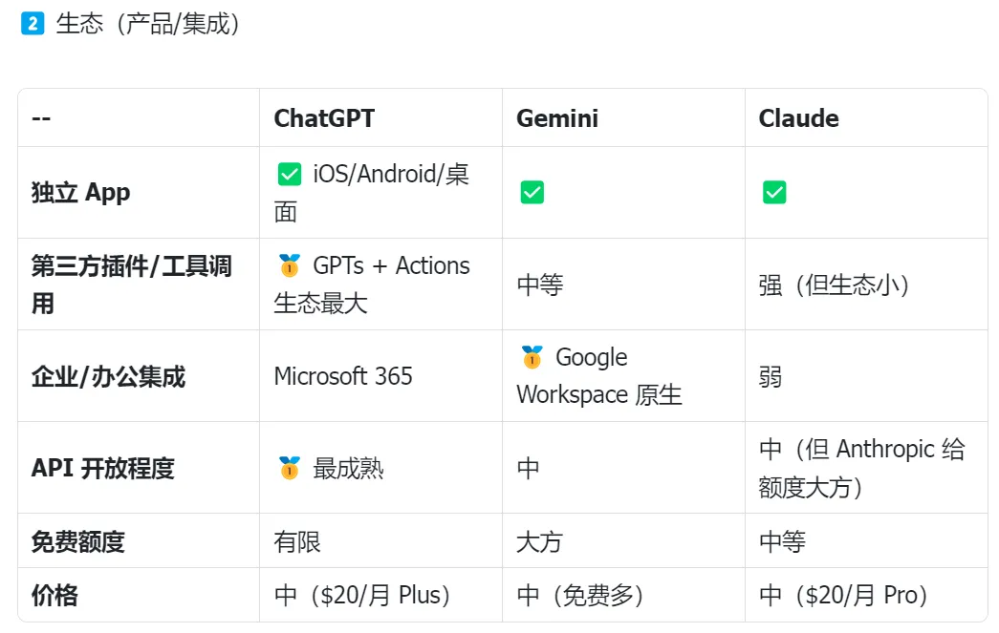
Task: Click the green checkmark in ChatGPT's 独立 App cell
Action: click(x=290, y=174)
